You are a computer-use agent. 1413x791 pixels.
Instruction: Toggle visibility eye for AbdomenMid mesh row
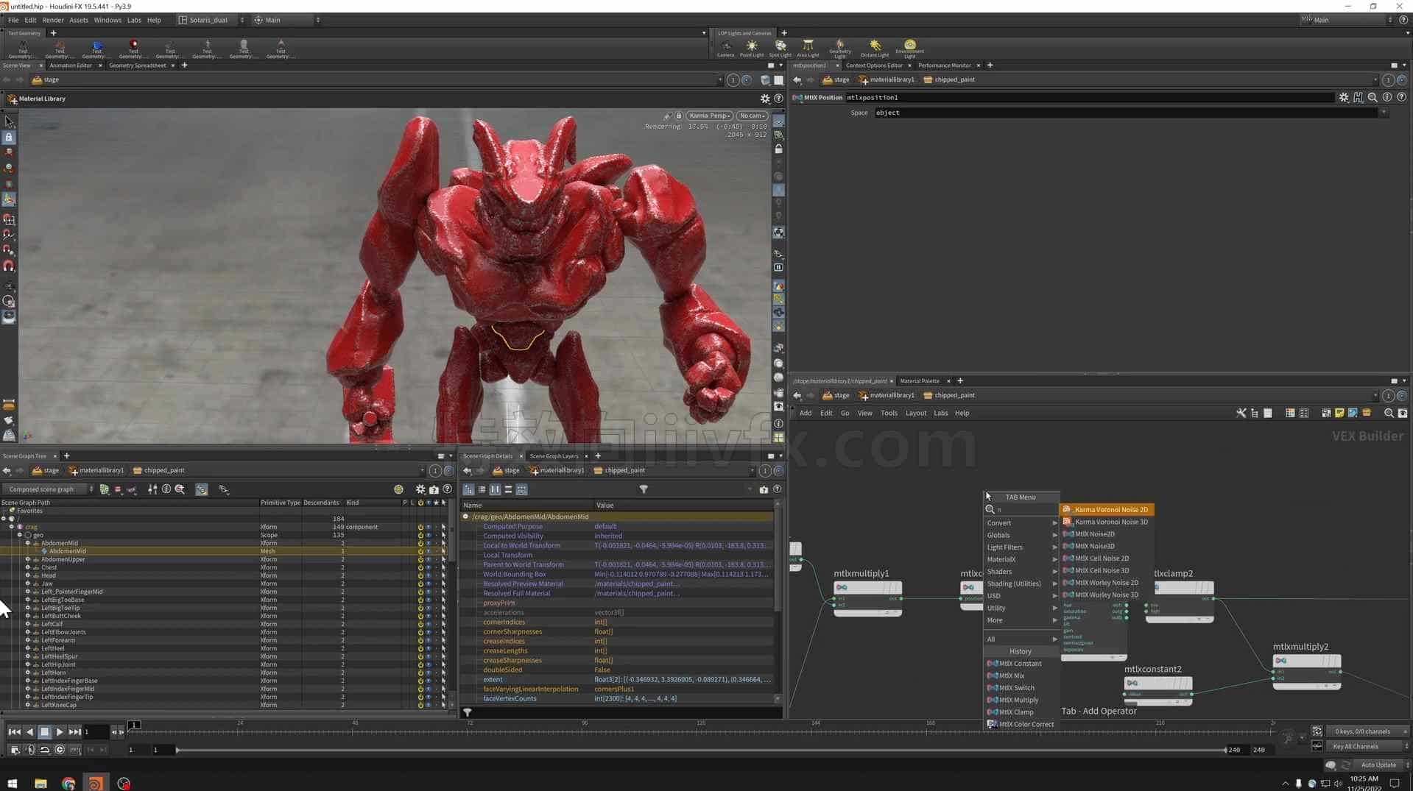[x=429, y=551]
